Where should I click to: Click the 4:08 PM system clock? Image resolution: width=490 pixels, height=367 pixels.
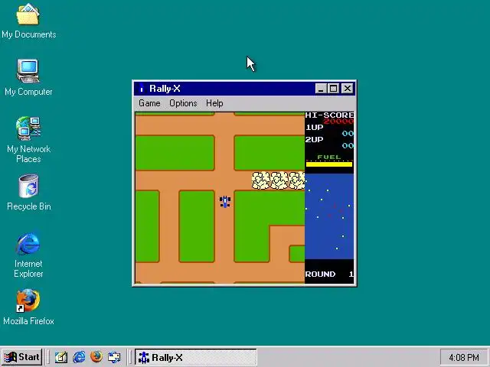[464, 357]
